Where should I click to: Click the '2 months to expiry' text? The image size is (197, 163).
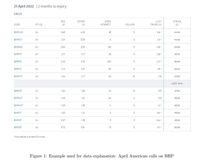pos(52,7)
